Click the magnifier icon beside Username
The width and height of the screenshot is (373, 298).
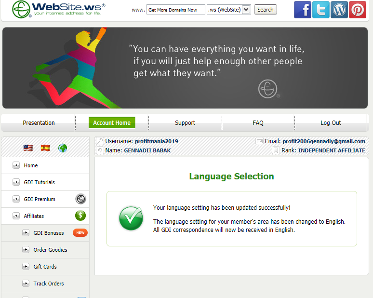(x=100, y=141)
